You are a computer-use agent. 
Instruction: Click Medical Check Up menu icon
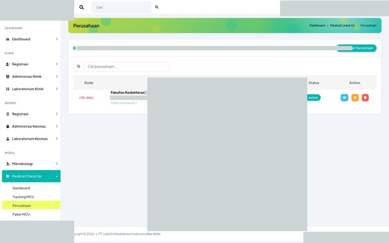pos(8,176)
